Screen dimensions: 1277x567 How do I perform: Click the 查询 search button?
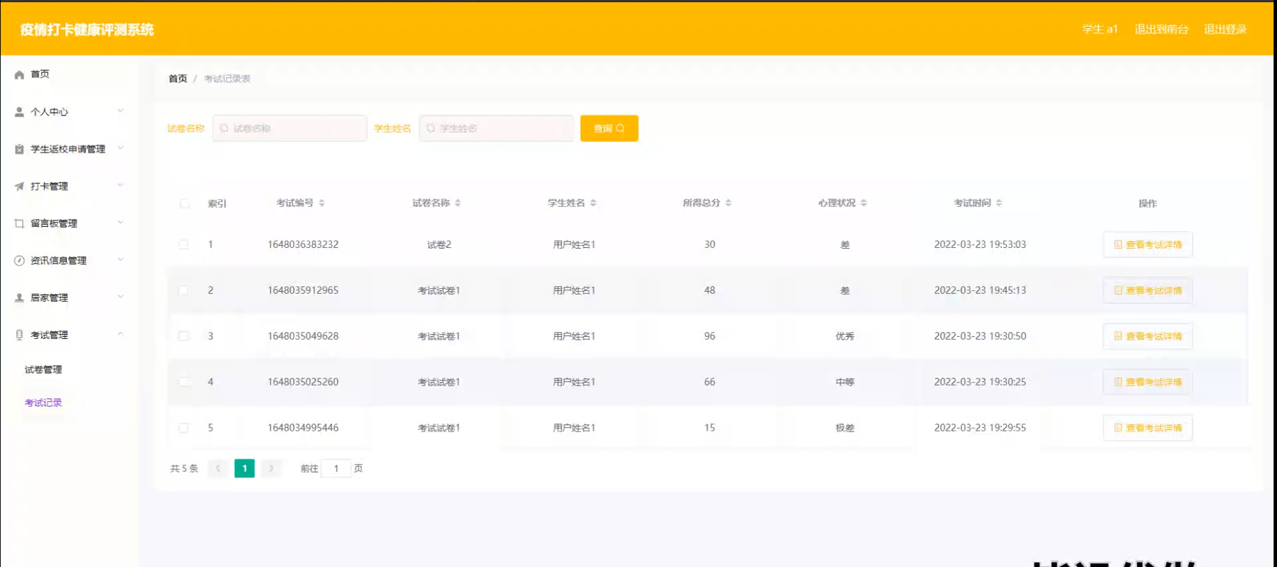609,128
